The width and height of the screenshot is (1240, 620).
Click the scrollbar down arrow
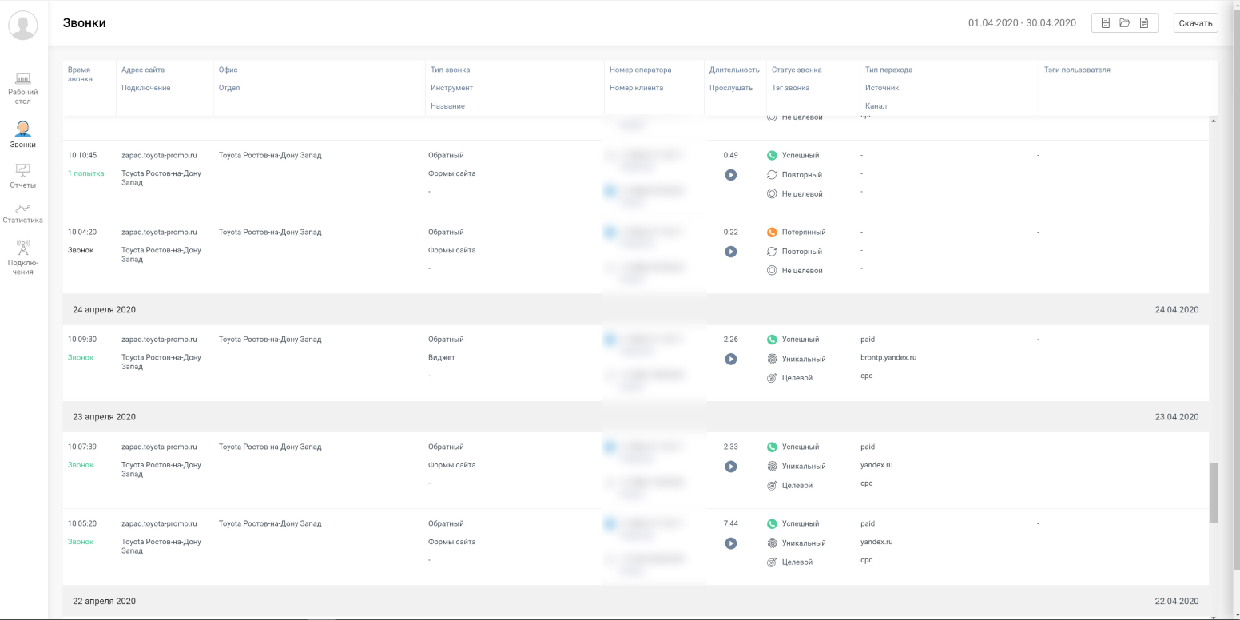pyautogui.click(x=1214, y=616)
